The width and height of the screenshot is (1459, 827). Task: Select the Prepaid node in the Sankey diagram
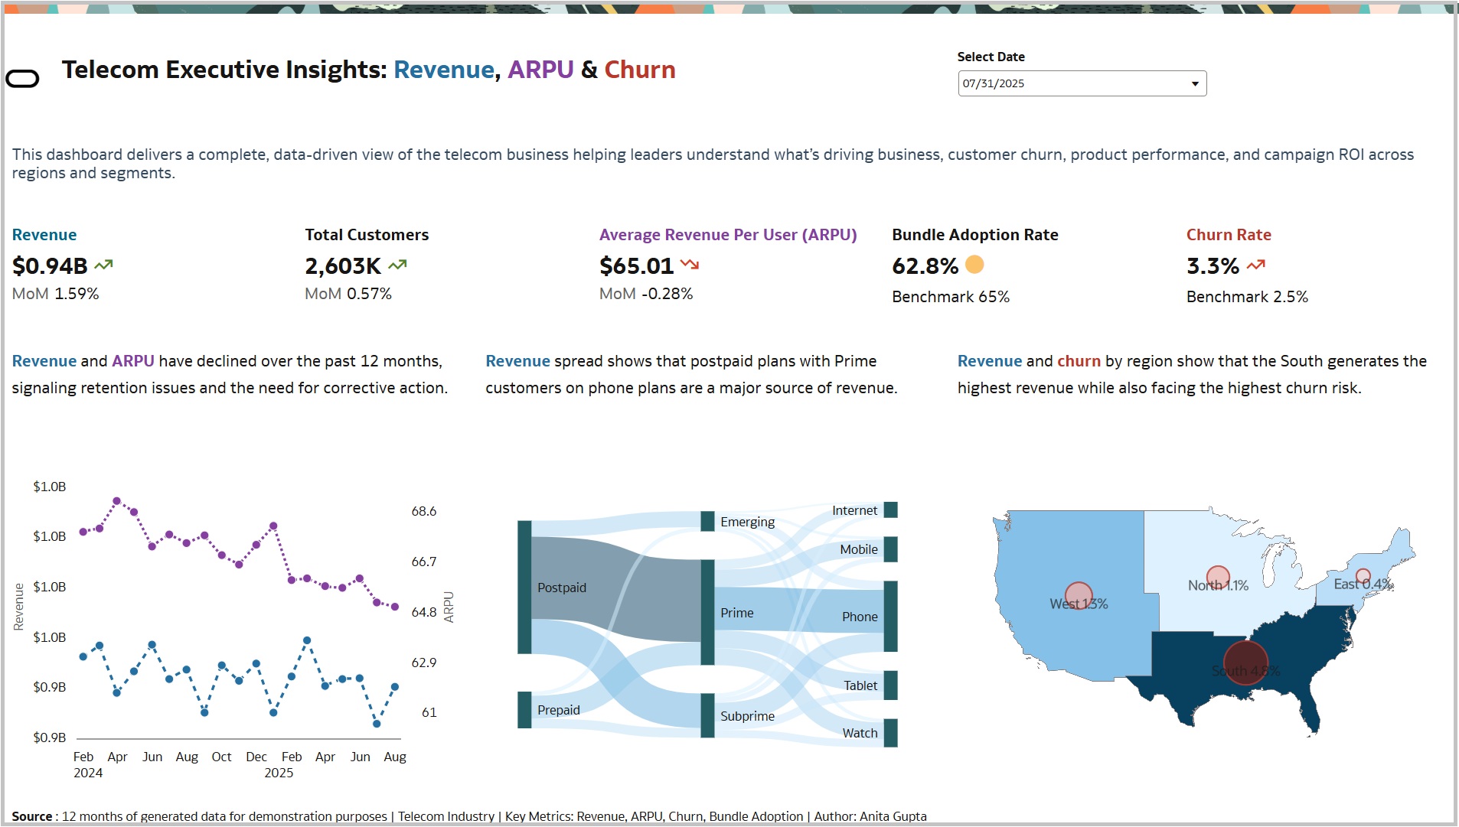point(524,709)
